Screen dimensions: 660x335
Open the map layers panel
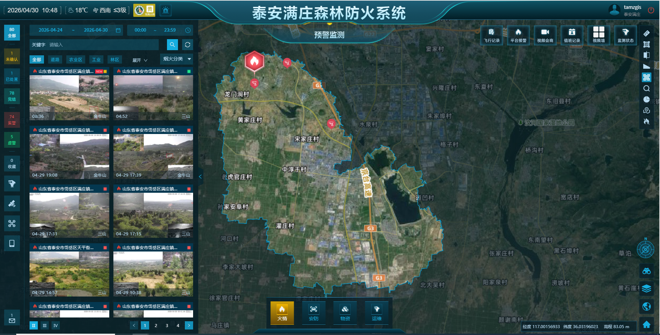pos(646,289)
